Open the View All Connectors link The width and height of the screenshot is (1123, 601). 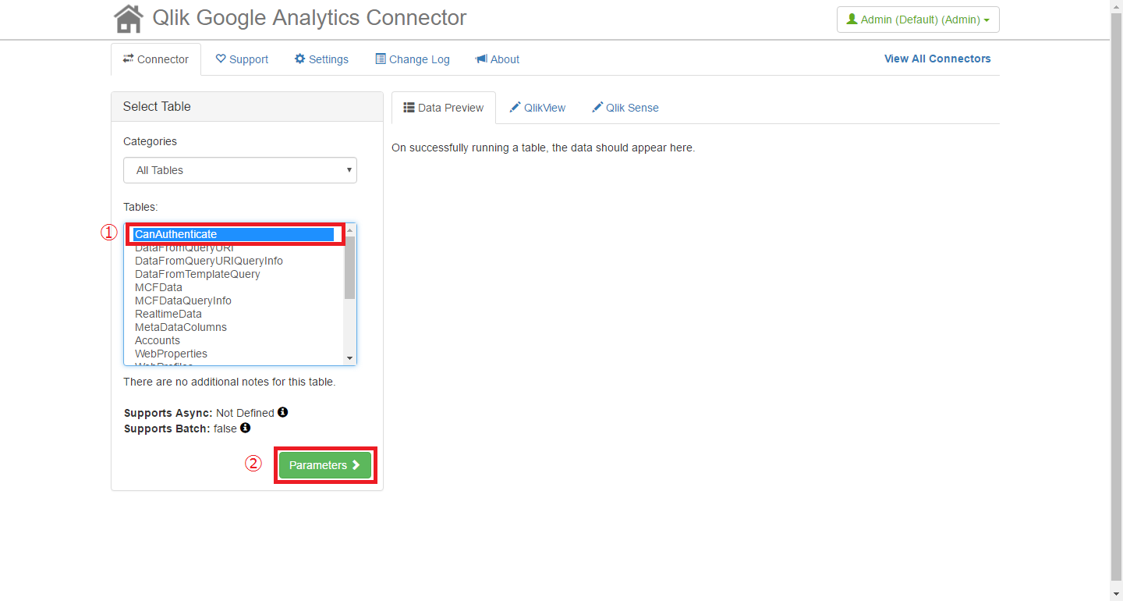[x=937, y=59]
